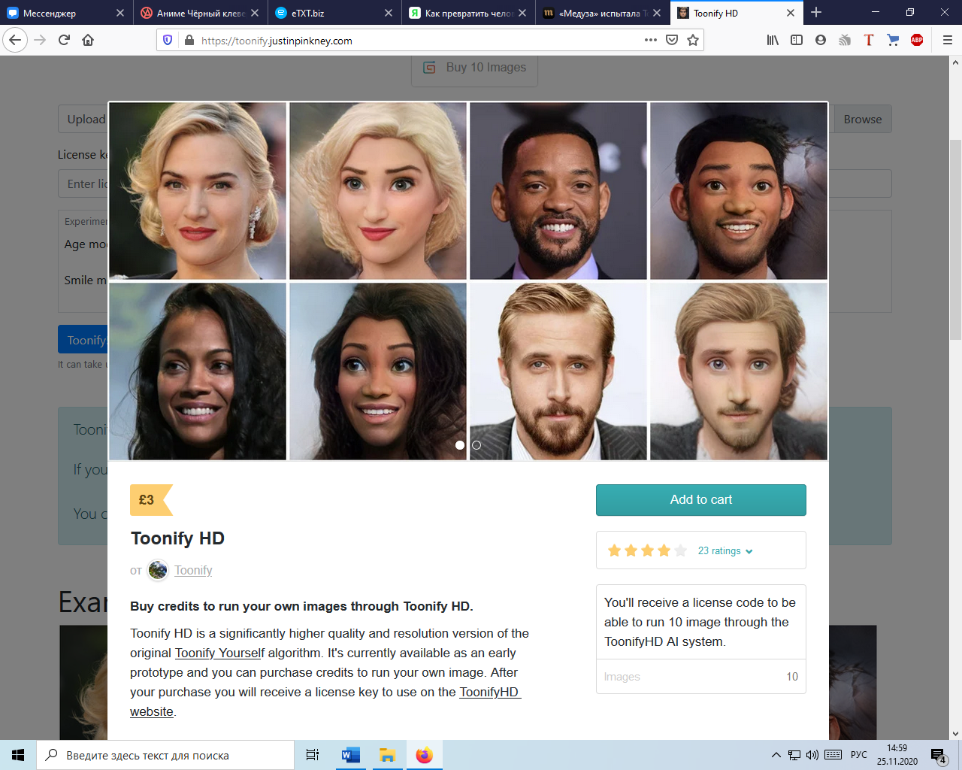Click the Toonify seller name link
The image size is (962, 770).
pyautogui.click(x=193, y=571)
